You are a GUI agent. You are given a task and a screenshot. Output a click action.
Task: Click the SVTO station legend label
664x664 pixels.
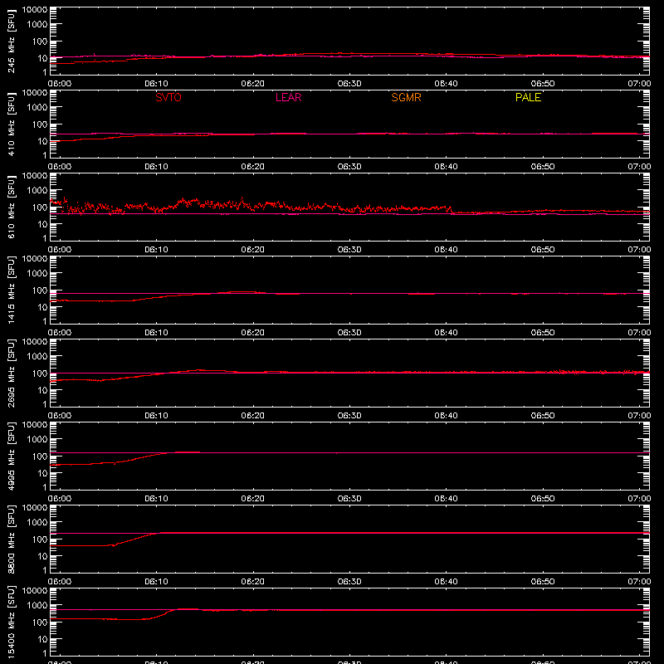coord(168,97)
